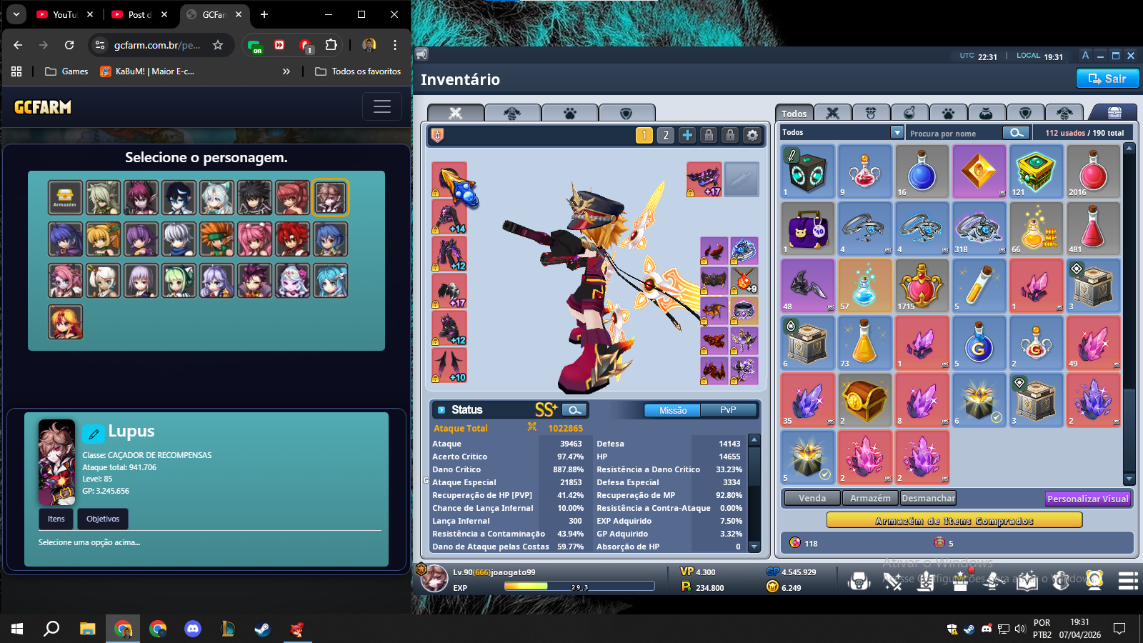Select the equipped +14 armor slot
This screenshot has height=643, width=1143.
click(449, 216)
